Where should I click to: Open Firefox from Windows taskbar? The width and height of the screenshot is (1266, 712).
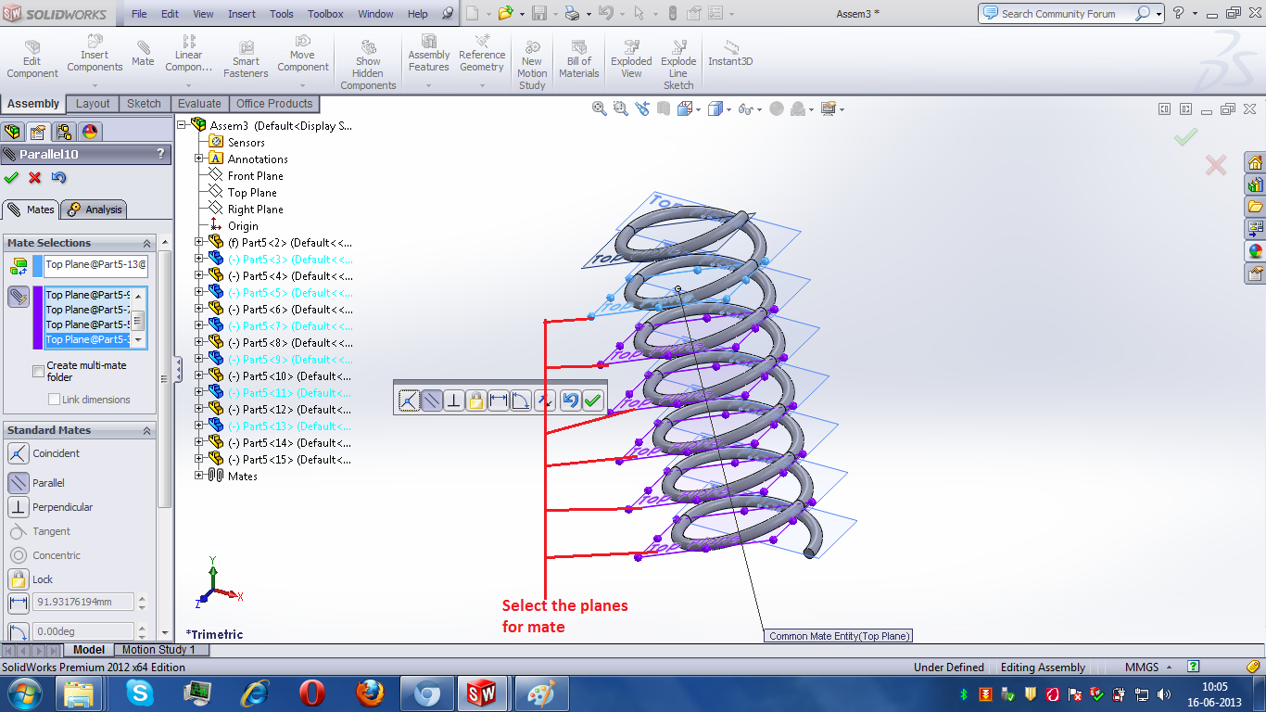click(369, 693)
